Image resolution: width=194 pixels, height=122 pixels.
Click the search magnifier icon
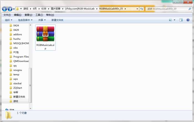click(x=190, y=9)
